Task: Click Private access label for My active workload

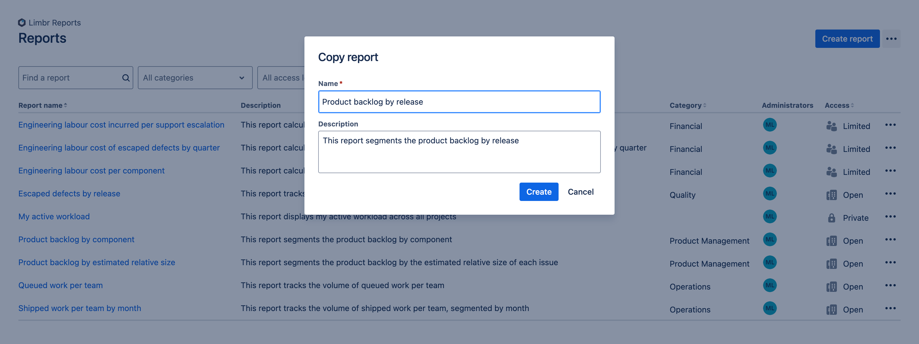Action: pos(855,218)
